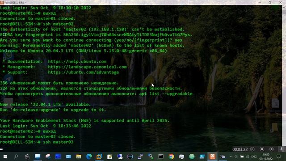Click the 'do-release-upgrade' text

click(x=35, y=110)
